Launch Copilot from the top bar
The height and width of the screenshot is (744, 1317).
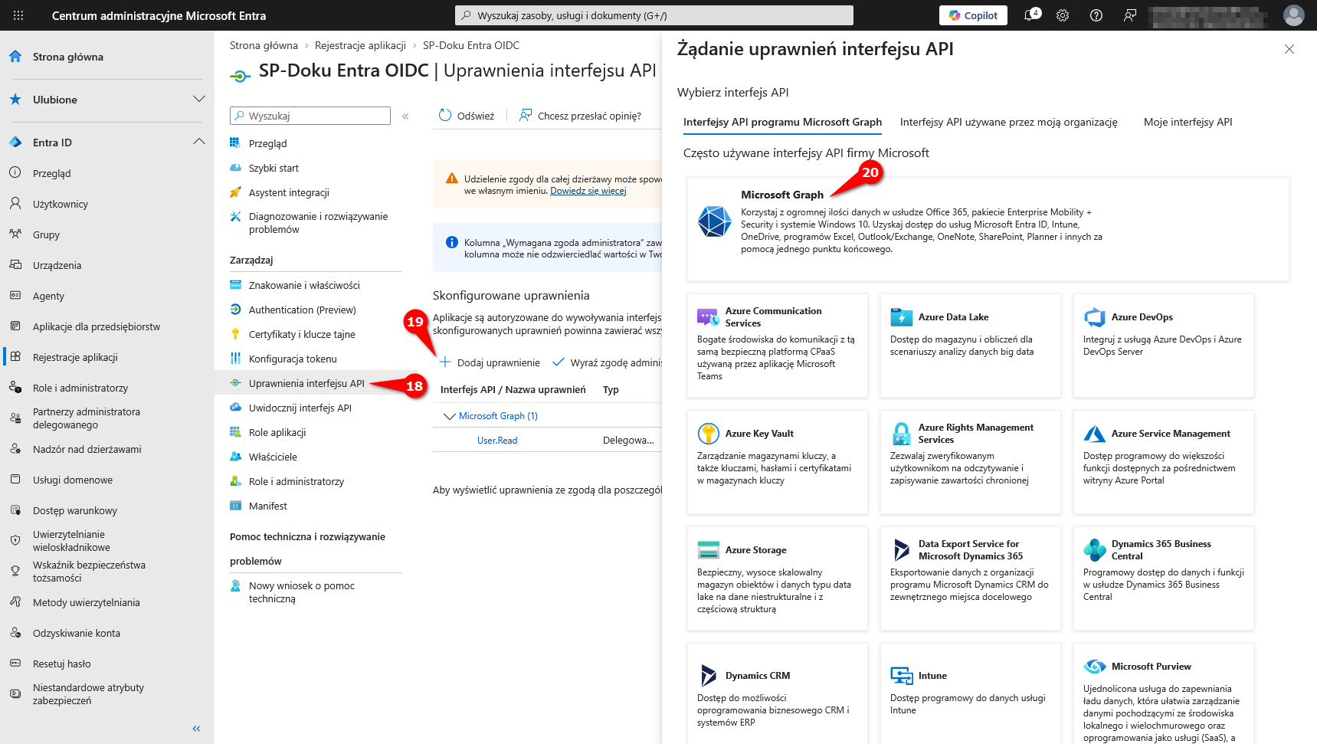(973, 15)
